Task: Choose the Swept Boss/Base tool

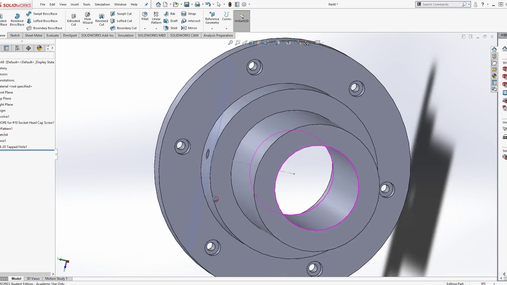Action: point(42,14)
